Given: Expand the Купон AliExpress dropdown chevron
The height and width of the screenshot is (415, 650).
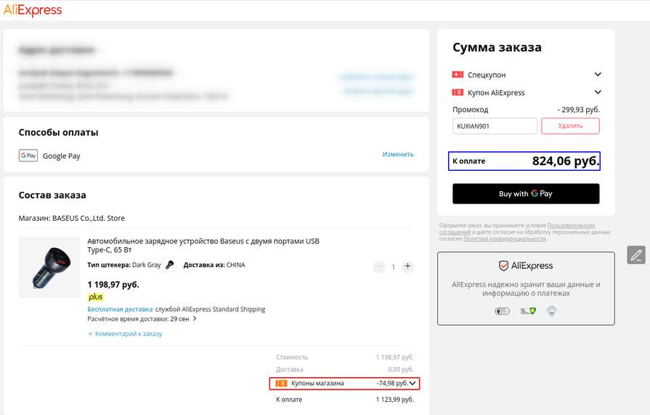Looking at the screenshot, I should (x=598, y=92).
